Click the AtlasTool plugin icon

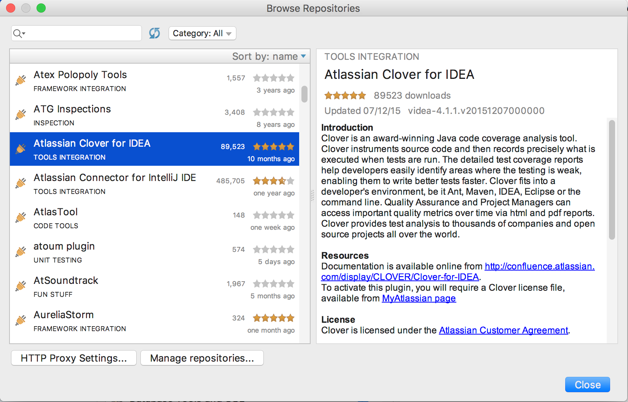[21, 217]
